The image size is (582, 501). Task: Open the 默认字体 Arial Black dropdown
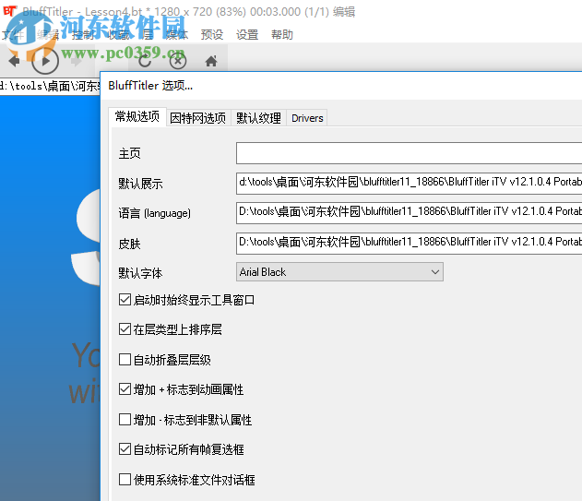(x=339, y=272)
